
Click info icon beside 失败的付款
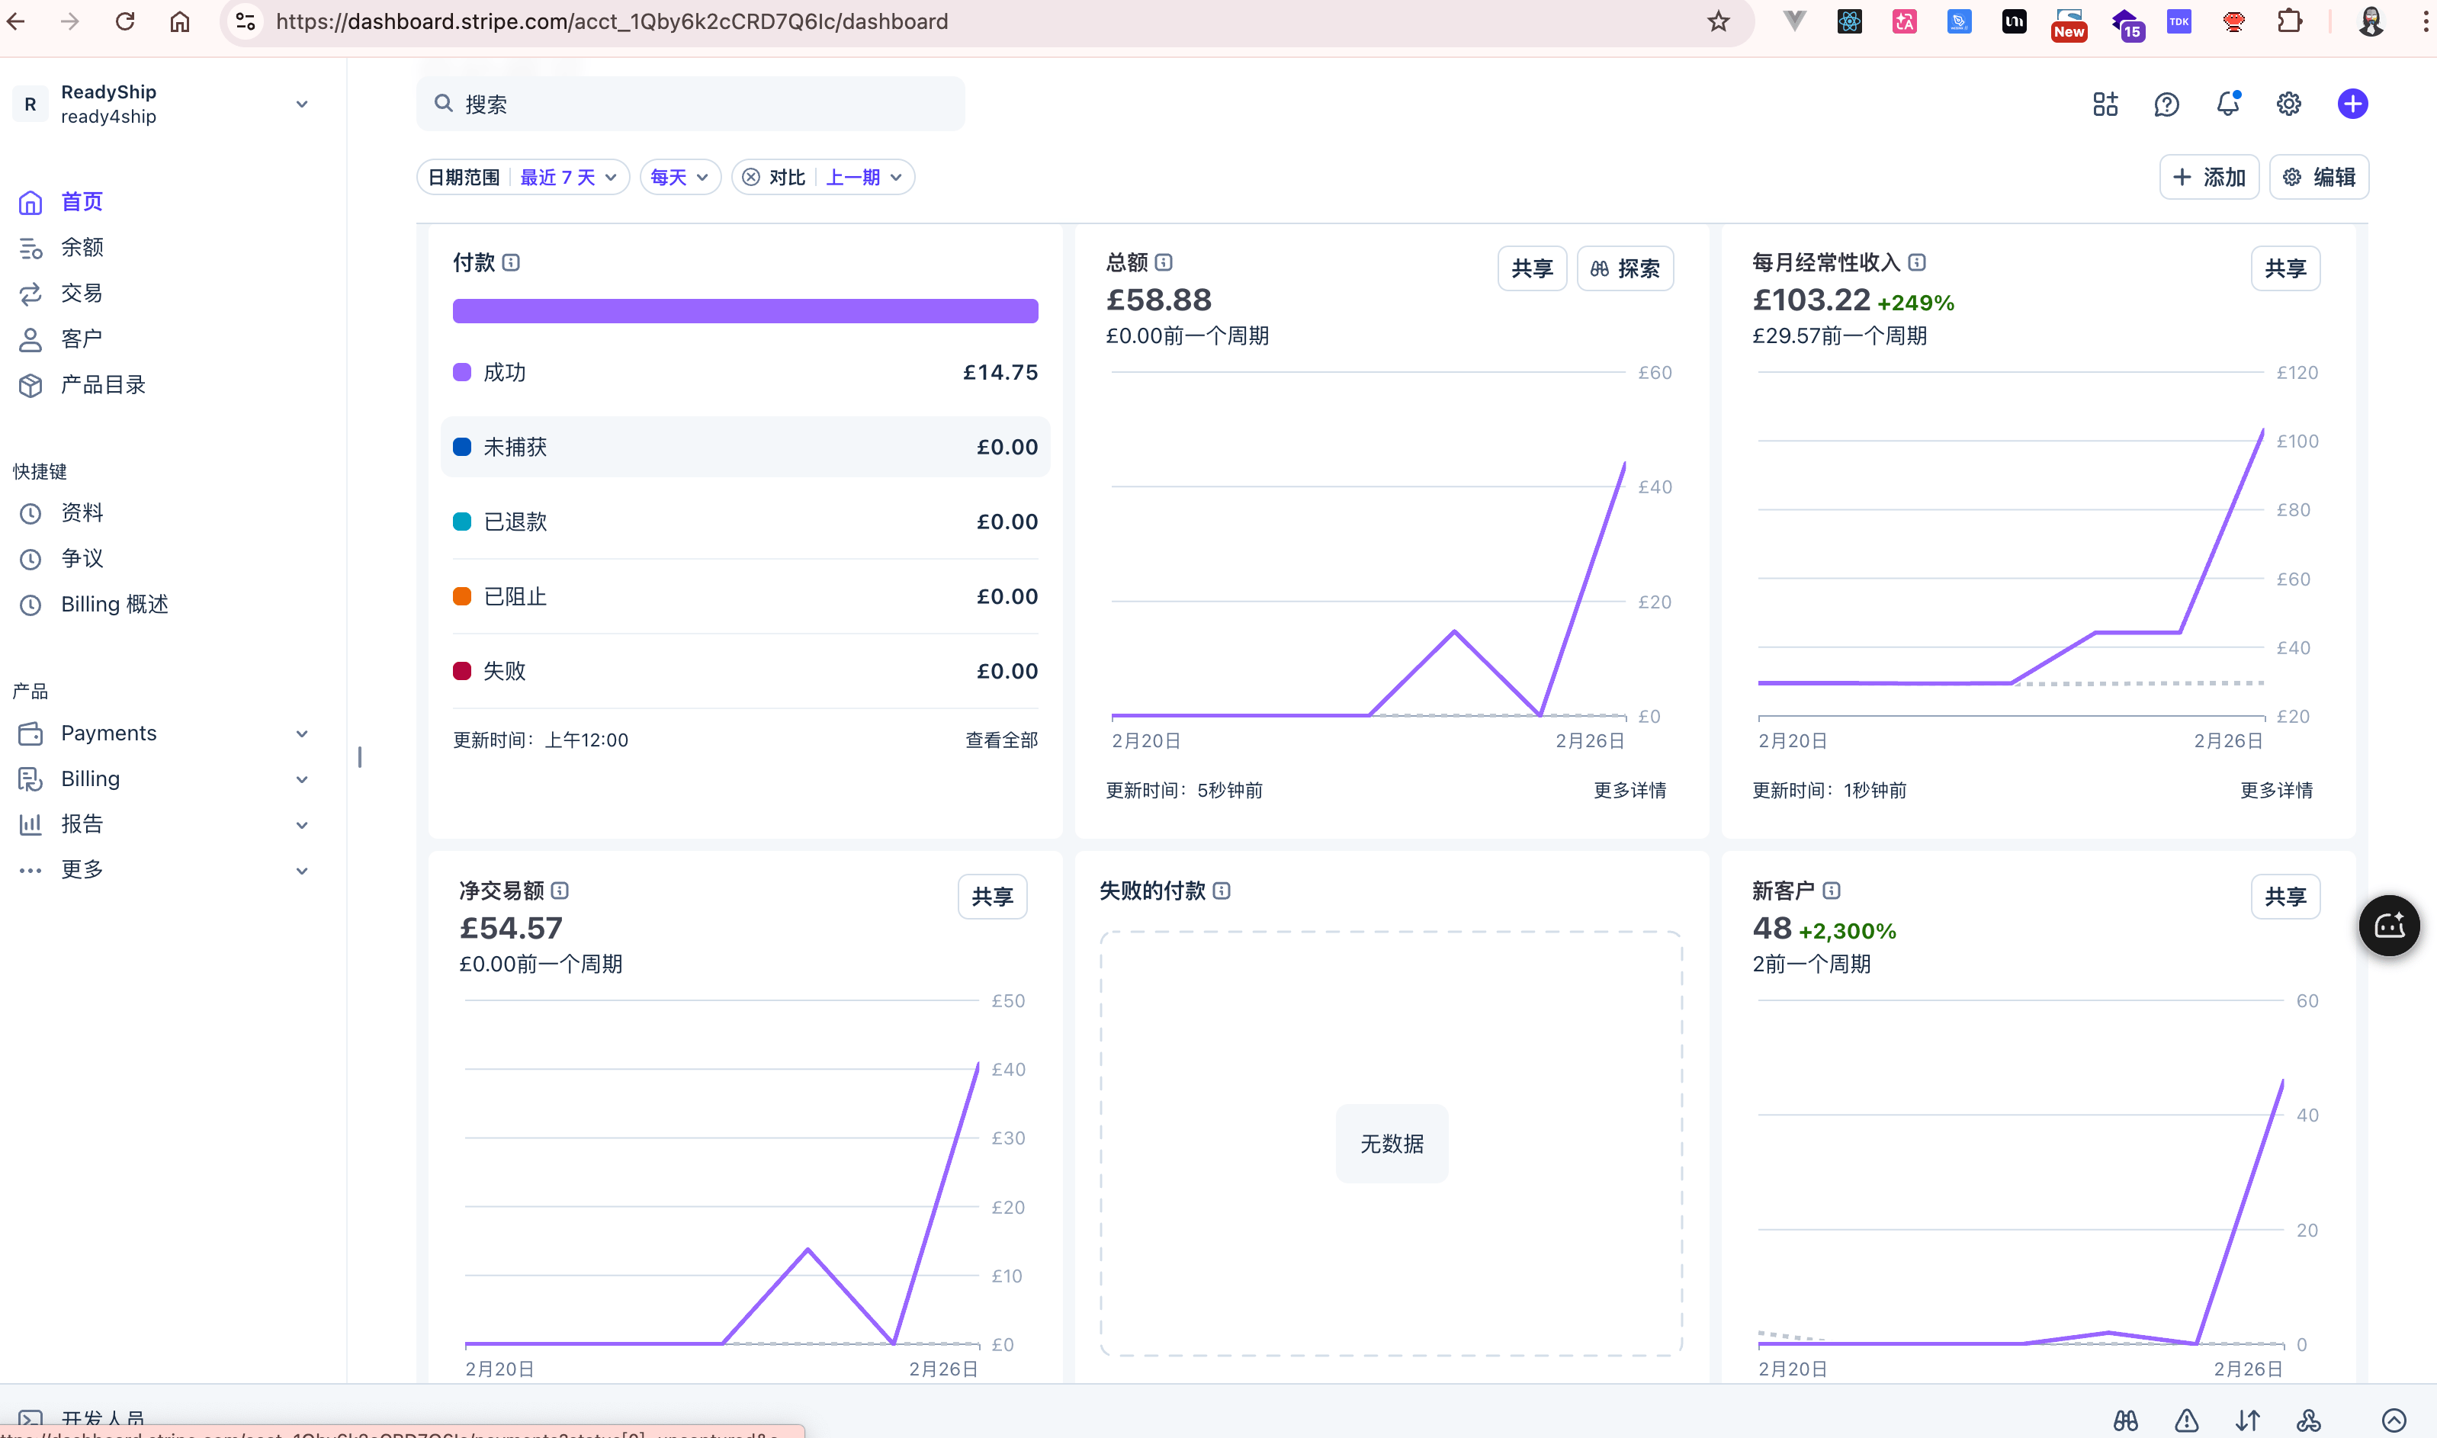click(1222, 891)
